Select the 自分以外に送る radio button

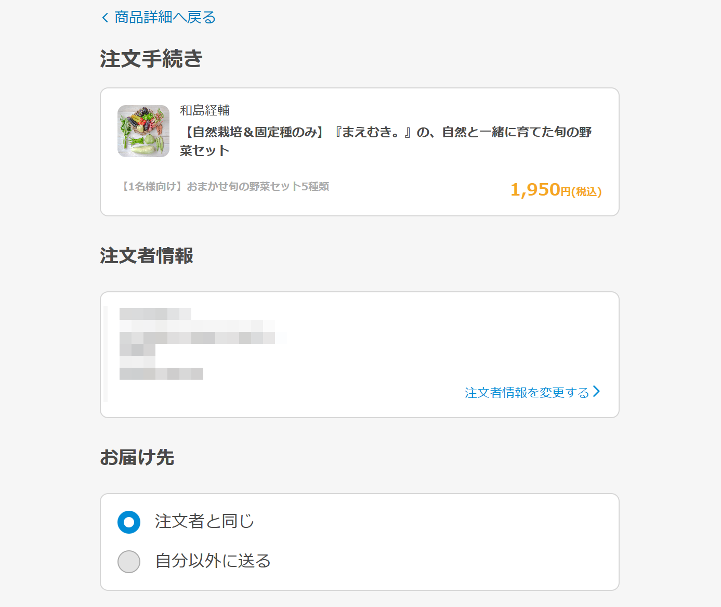(x=129, y=562)
